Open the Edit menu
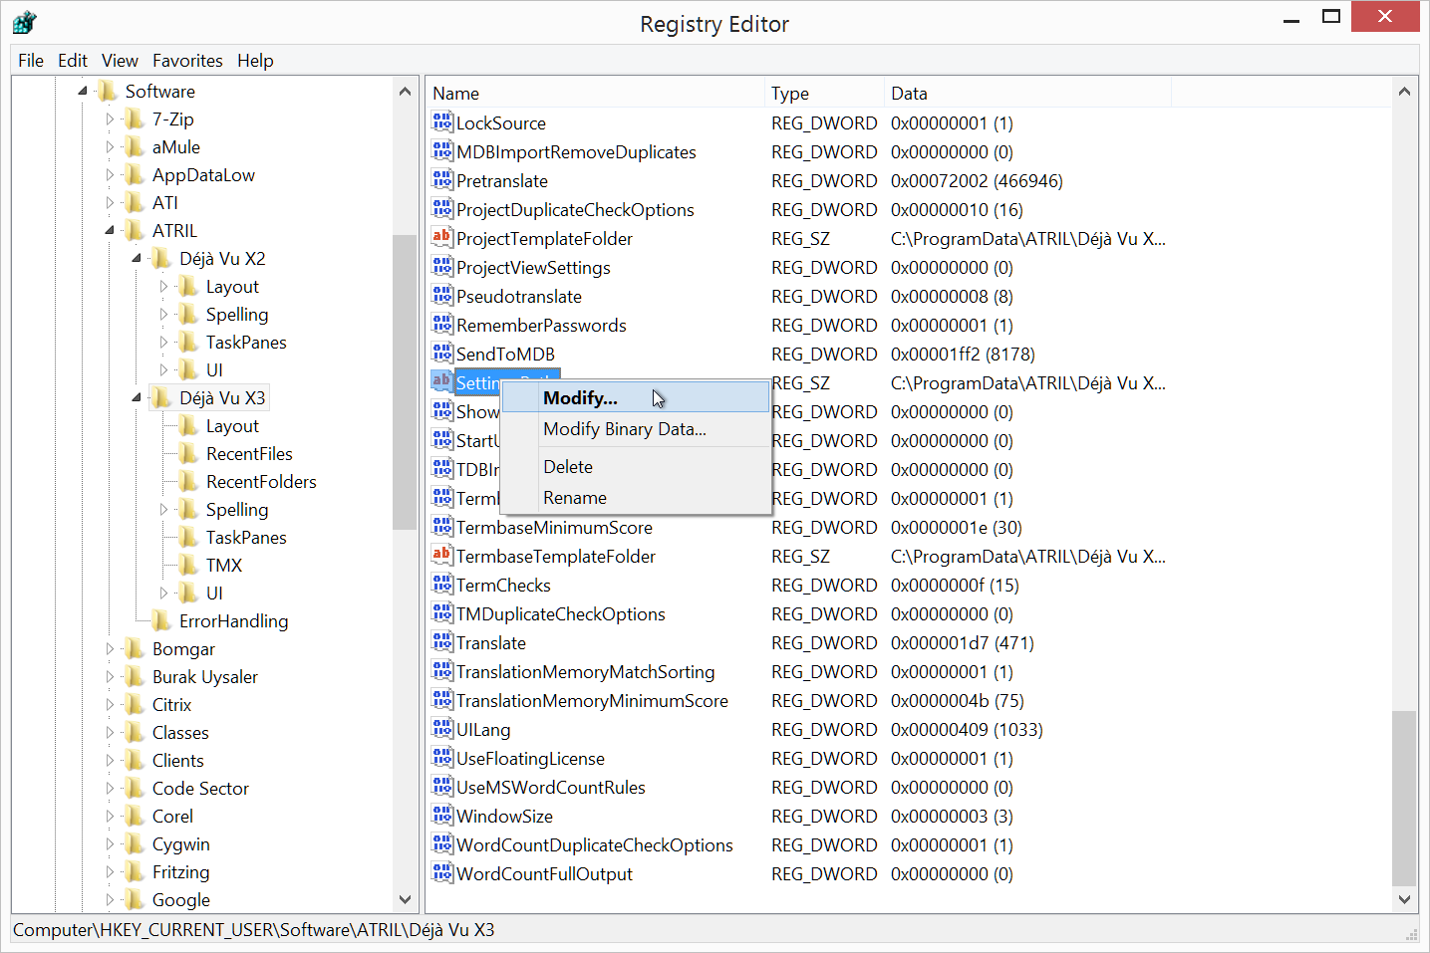1430x953 pixels. [73, 61]
